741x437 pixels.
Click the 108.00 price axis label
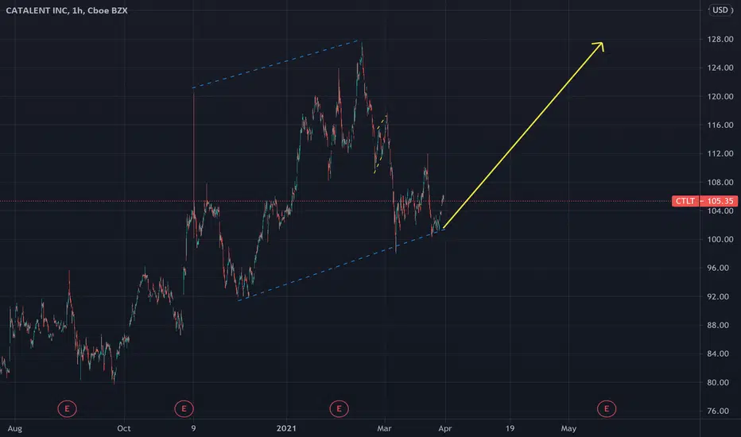(x=720, y=183)
